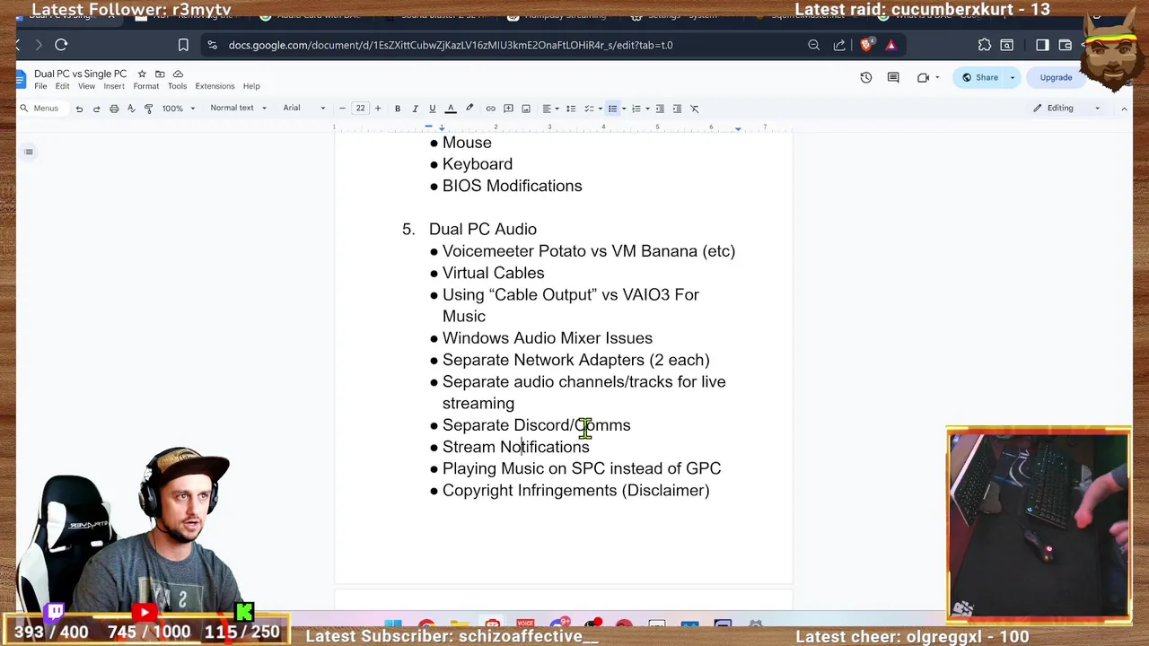1149x646 pixels.
Task: Open the Editing mode dropdown
Action: coord(1066,109)
